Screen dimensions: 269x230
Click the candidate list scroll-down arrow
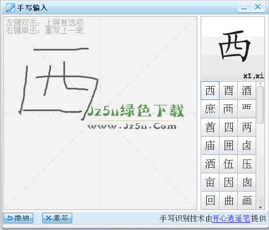260,207
